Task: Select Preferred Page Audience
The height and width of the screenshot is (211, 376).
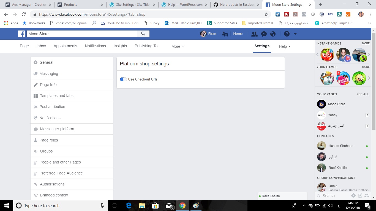Action: tap(72, 173)
